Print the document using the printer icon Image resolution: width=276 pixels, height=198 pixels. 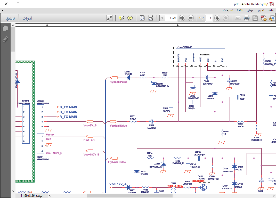[x=247, y=18]
